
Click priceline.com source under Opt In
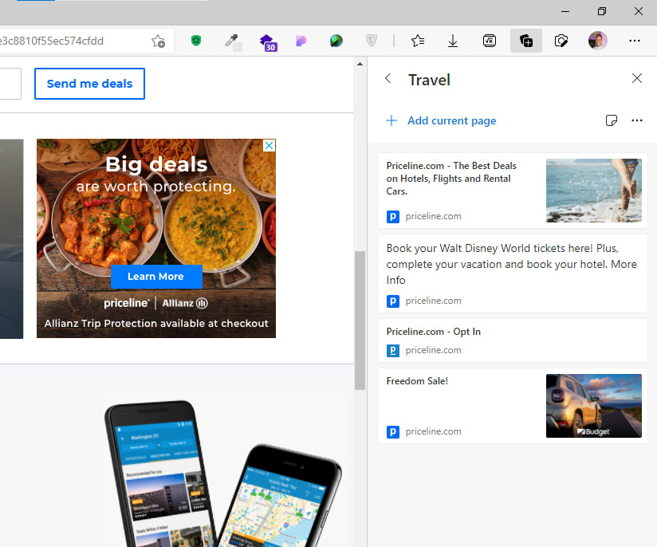(x=433, y=350)
